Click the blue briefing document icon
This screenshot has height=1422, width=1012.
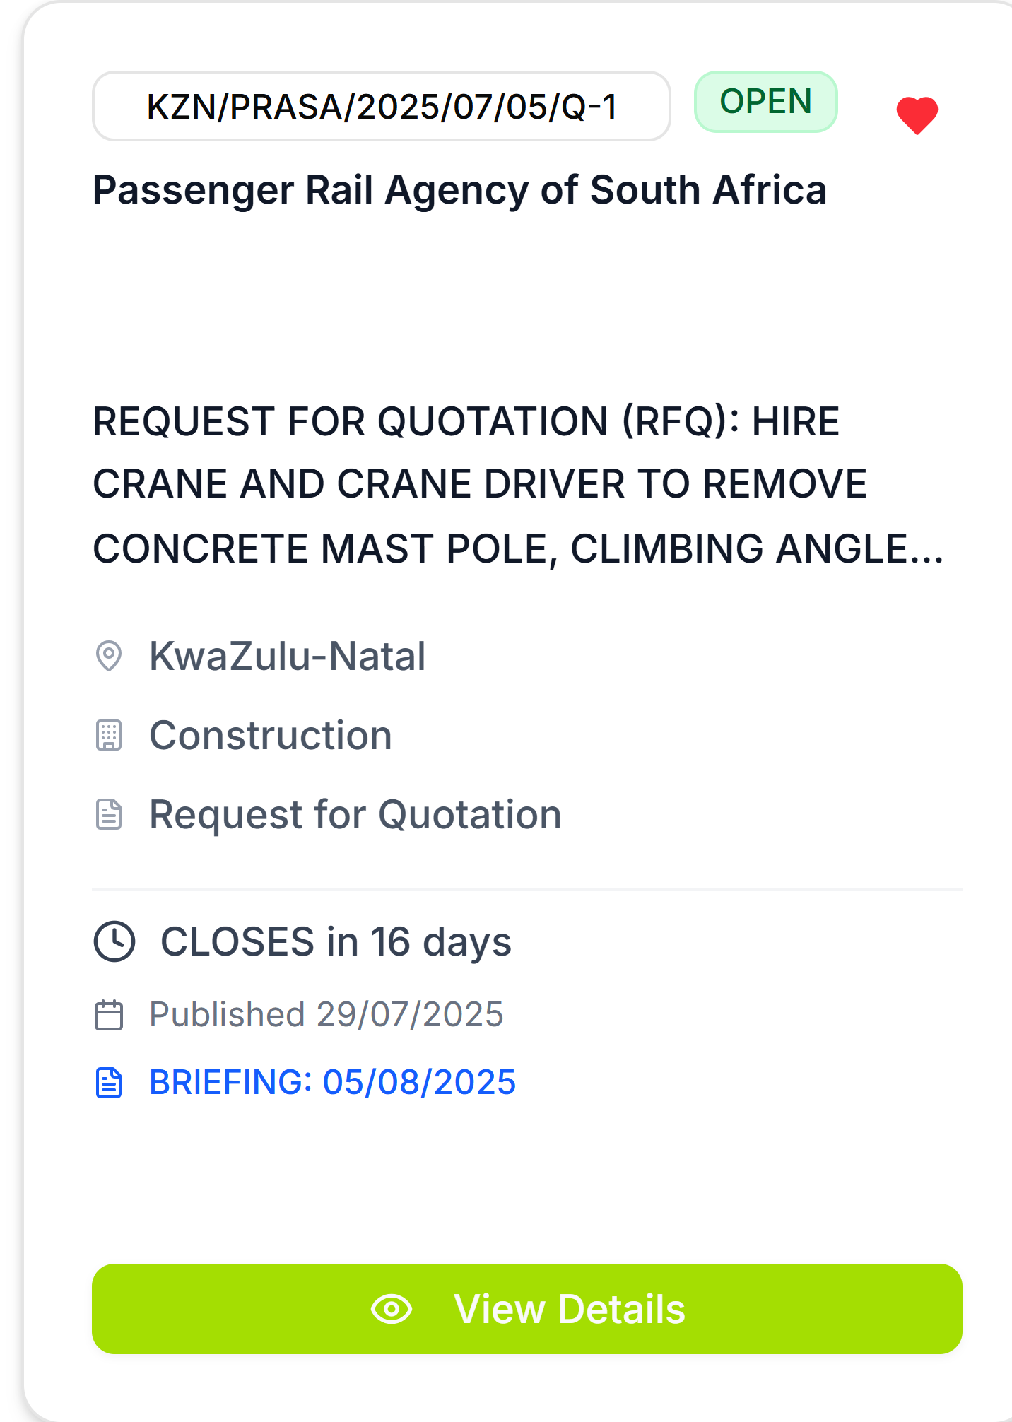pos(109,1083)
